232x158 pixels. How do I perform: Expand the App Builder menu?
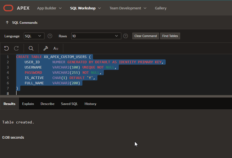tap(49, 8)
